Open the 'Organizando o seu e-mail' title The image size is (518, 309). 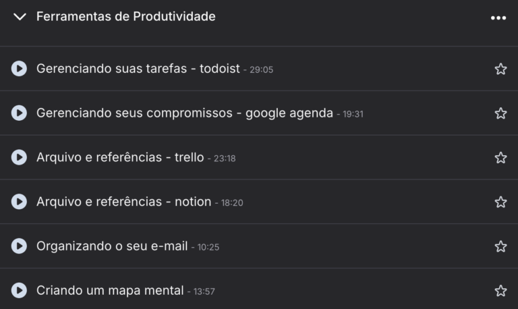tap(111, 246)
